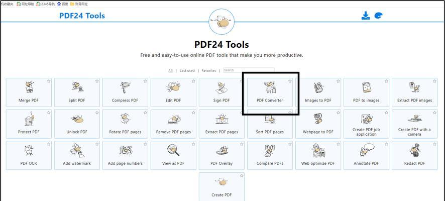
Task: Open the PDF to images tool
Action: click(366, 92)
